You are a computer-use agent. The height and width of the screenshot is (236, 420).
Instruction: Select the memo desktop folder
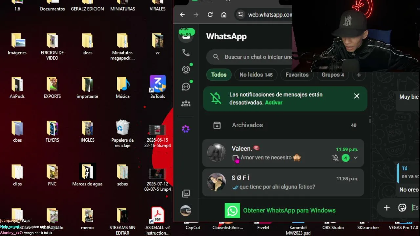click(x=87, y=219)
